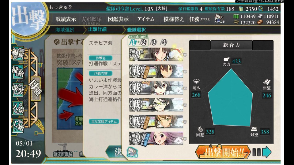The image size is (294, 165).
Task: Expand details of first light carrier ship
Action: click(x=185, y=55)
